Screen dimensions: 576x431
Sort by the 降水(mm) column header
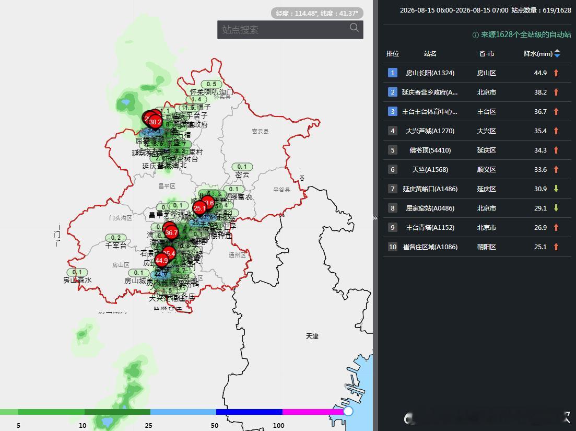pyautogui.click(x=538, y=54)
